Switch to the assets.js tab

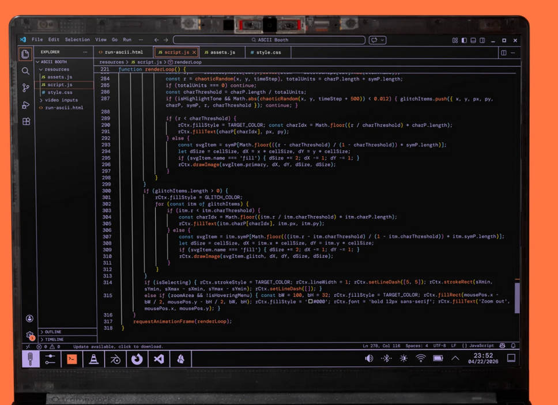click(223, 52)
